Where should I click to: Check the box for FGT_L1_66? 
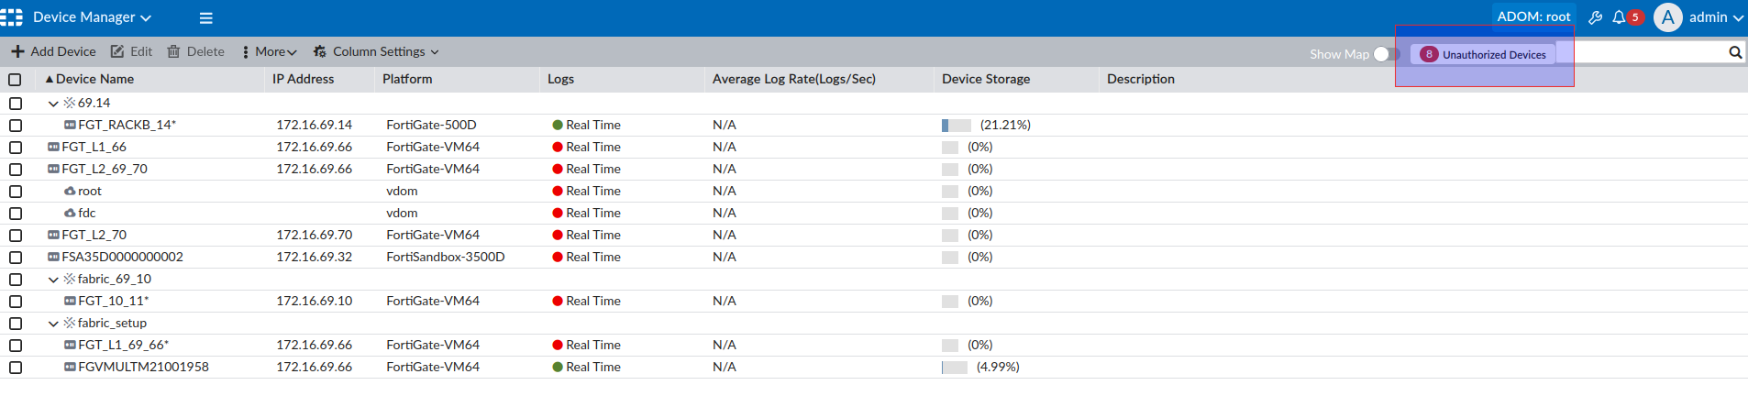pyautogui.click(x=16, y=148)
